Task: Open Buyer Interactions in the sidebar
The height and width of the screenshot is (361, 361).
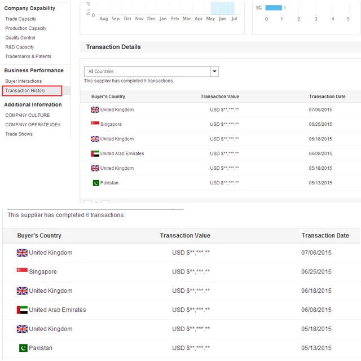Action: (24, 81)
